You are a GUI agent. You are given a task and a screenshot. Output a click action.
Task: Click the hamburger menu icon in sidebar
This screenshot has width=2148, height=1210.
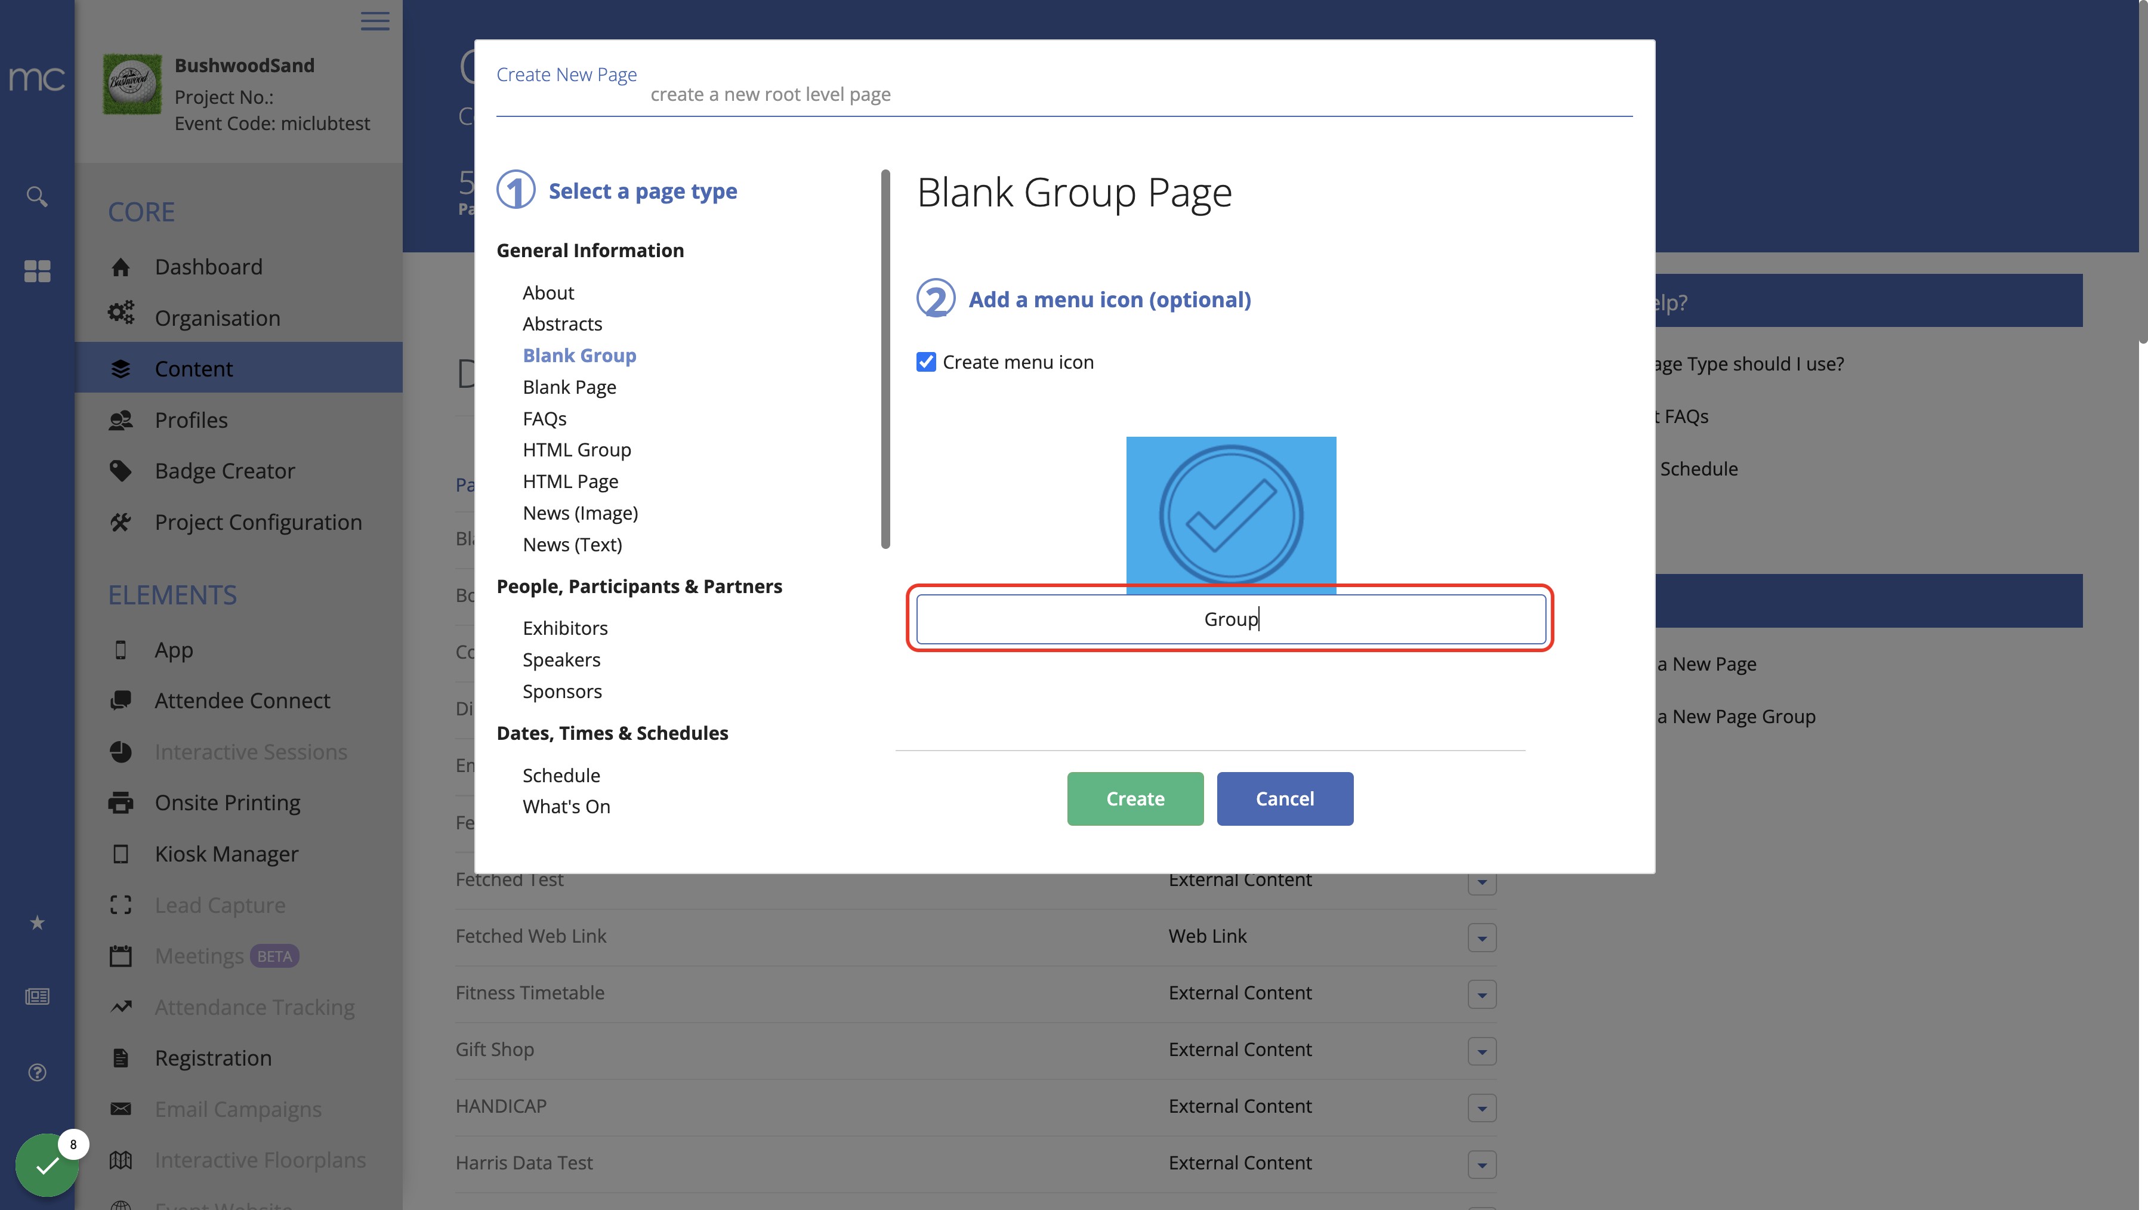tap(374, 20)
